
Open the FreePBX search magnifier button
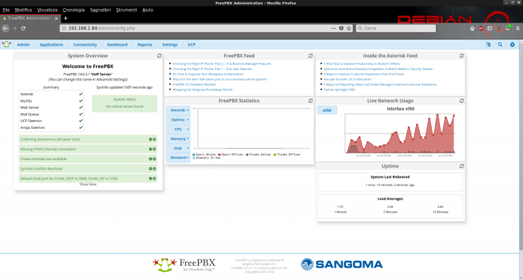(x=500, y=44)
